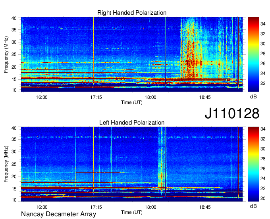The width and height of the screenshot is (270, 219).
Task: Click 35 MHz tick on Left Handed frequency axis
Action: point(14,139)
